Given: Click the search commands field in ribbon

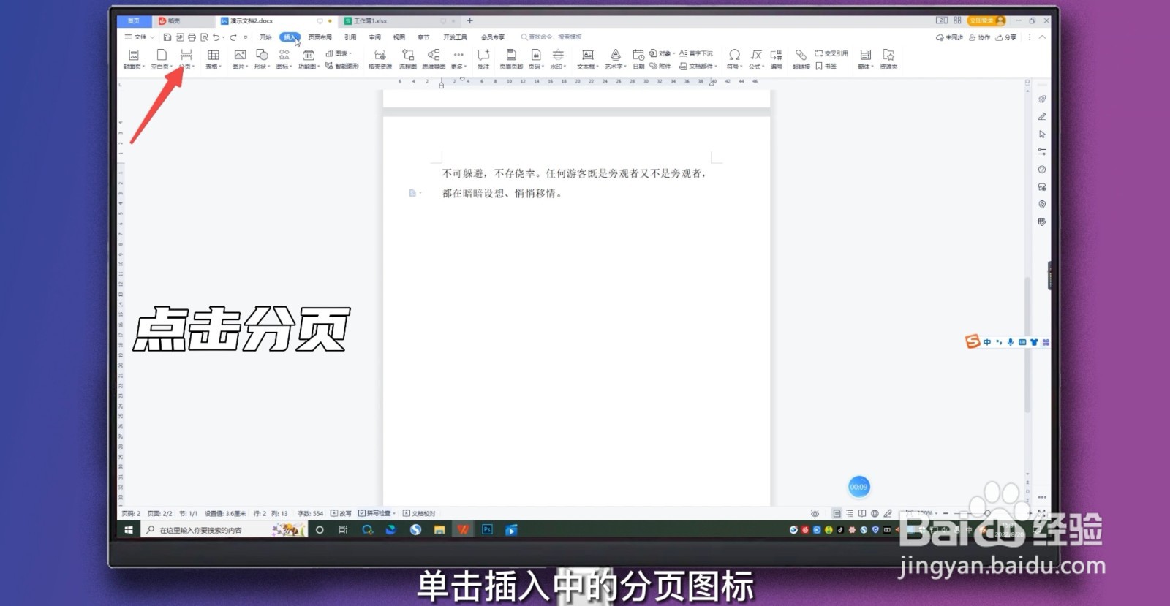Looking at the screenshot, I should click(x=551, y=37).
